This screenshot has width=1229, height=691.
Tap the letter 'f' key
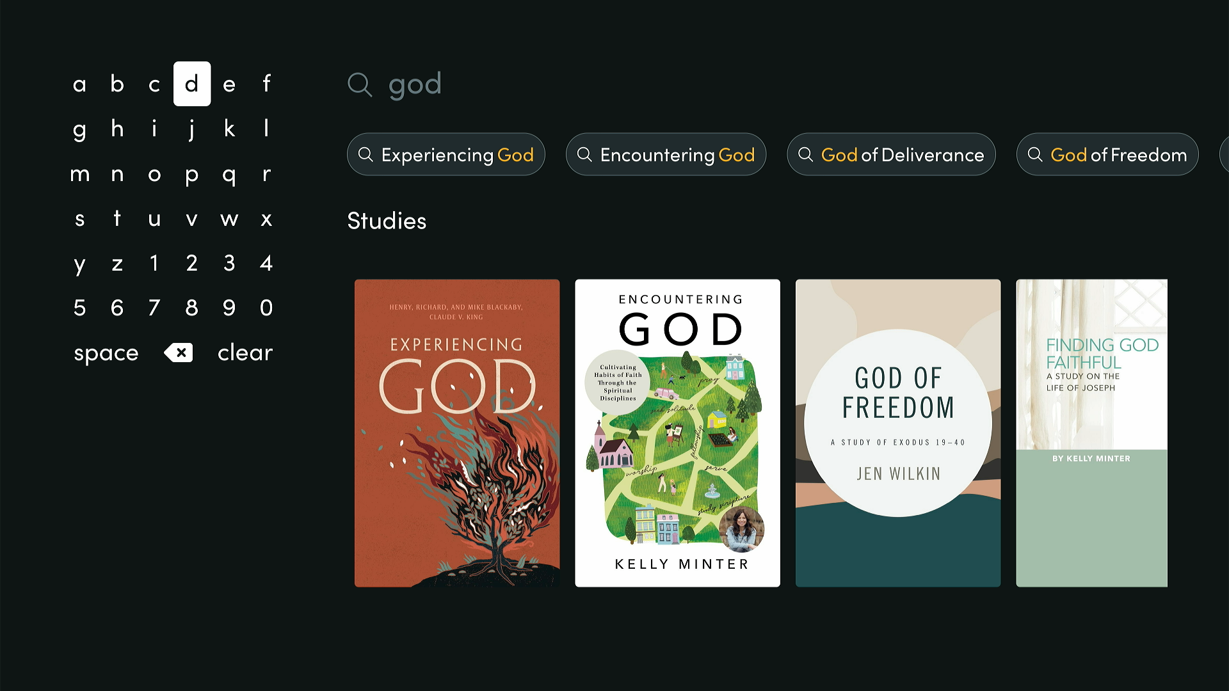pos(267,84)
